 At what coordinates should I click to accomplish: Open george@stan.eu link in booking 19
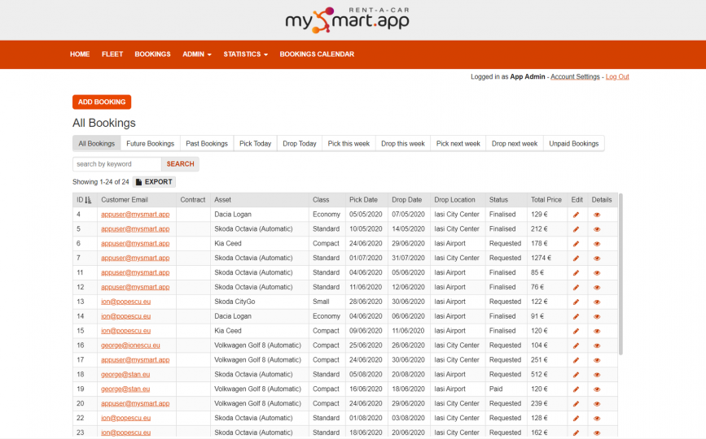pyautogui.click(x=125, y=389)
